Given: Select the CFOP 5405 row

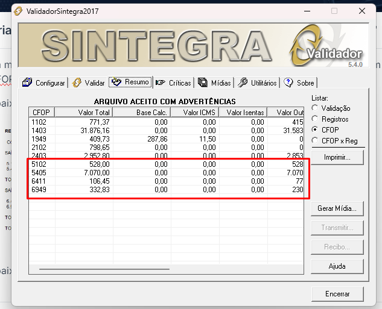Looking at the screenshot, I should [x=166, y=173].
